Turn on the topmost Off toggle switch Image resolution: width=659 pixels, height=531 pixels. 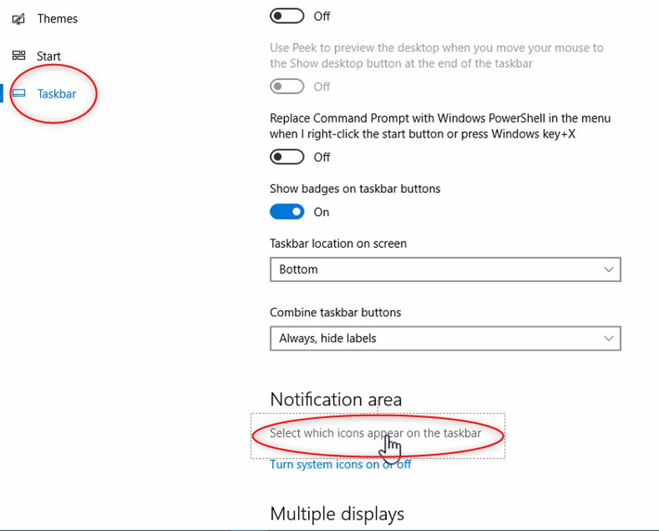click(x=287, y=16)
